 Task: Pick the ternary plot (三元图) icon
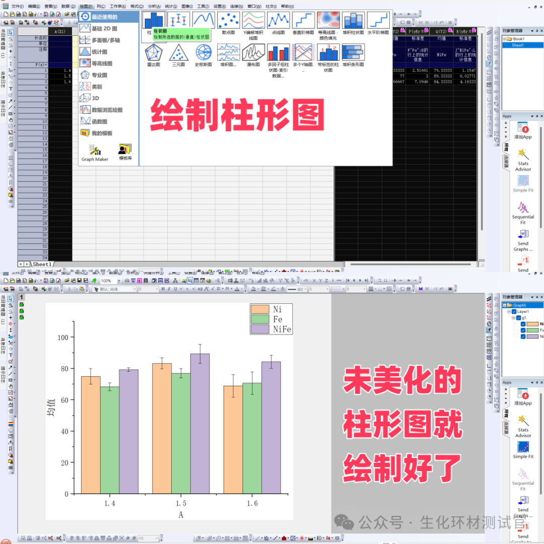(178, 52)
